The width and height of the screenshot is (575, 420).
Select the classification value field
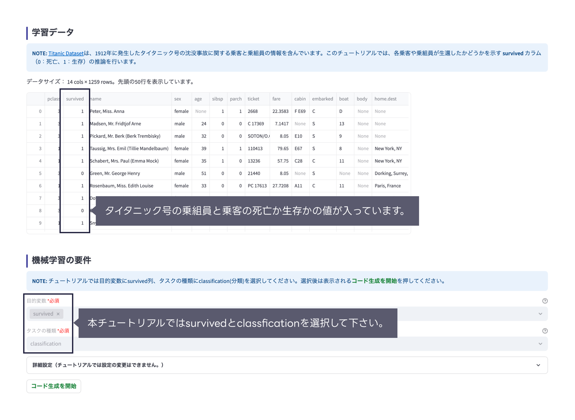(45, 344)
